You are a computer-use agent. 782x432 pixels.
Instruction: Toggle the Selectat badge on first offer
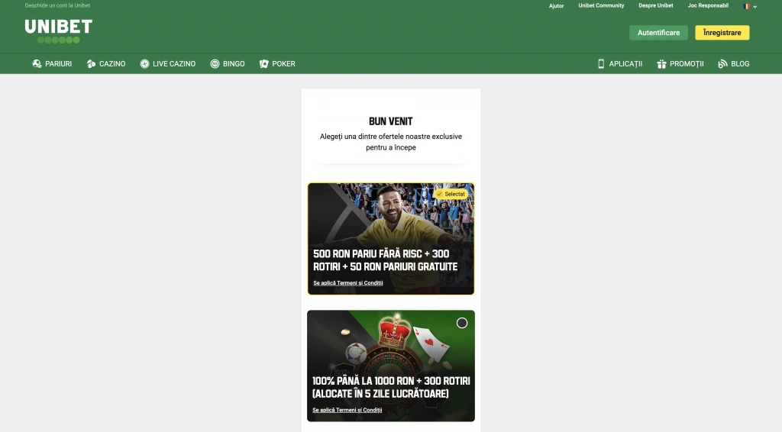pos(451,194)
